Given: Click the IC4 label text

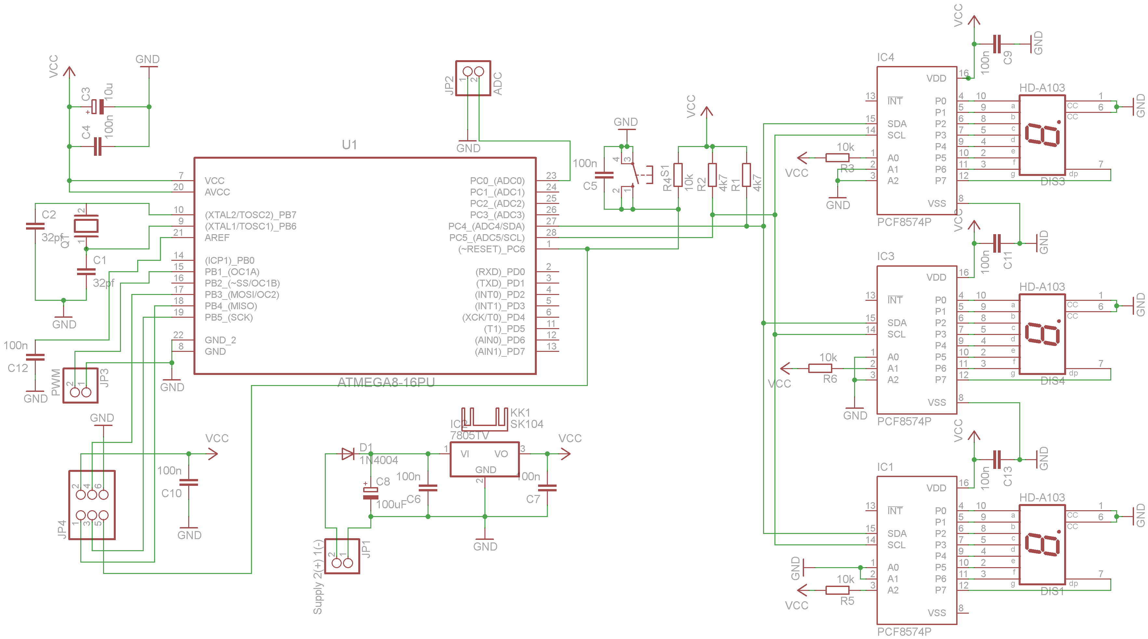Looking at the screenshot, I should [x=886, y=58].
